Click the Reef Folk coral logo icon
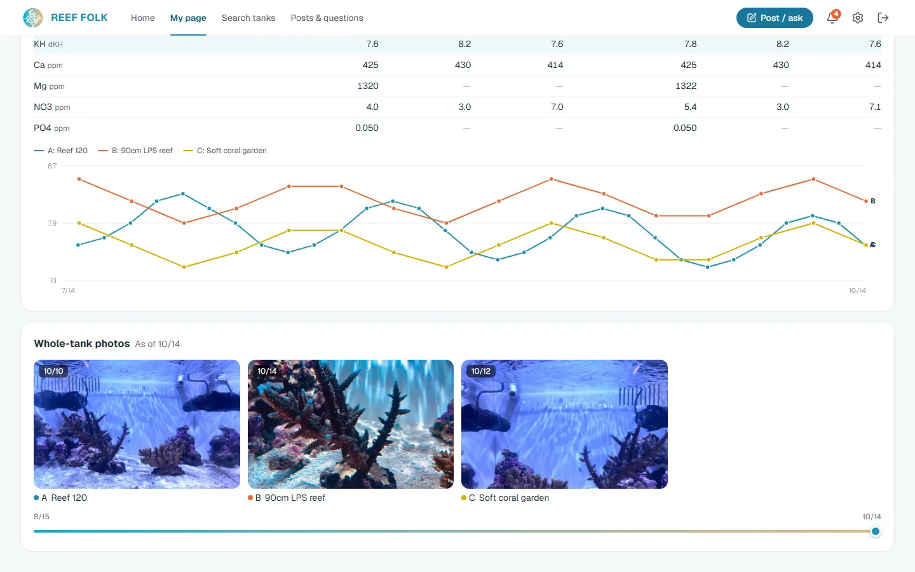Viewport: 915px width, 572px height. [33, 18]
